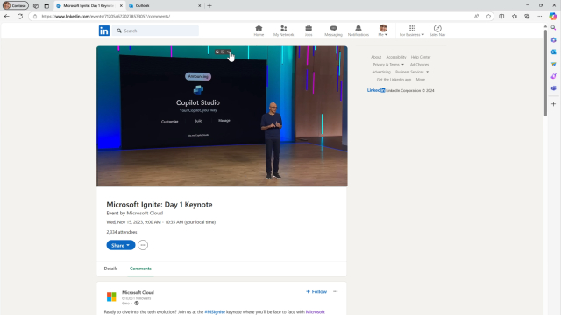Select the Microsoft Ignite browser tab
The height and width of the screenshot is (315, 561).
pos(89,6)
